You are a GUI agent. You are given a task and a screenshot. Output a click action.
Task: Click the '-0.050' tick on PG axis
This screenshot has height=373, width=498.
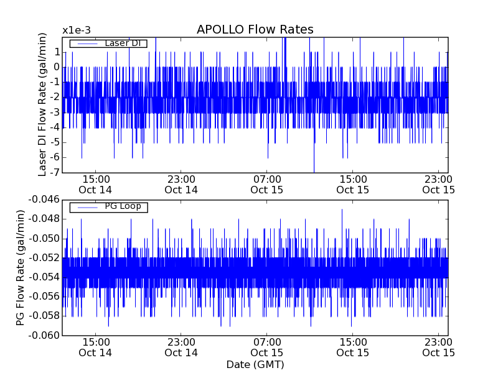click(44, 239)
